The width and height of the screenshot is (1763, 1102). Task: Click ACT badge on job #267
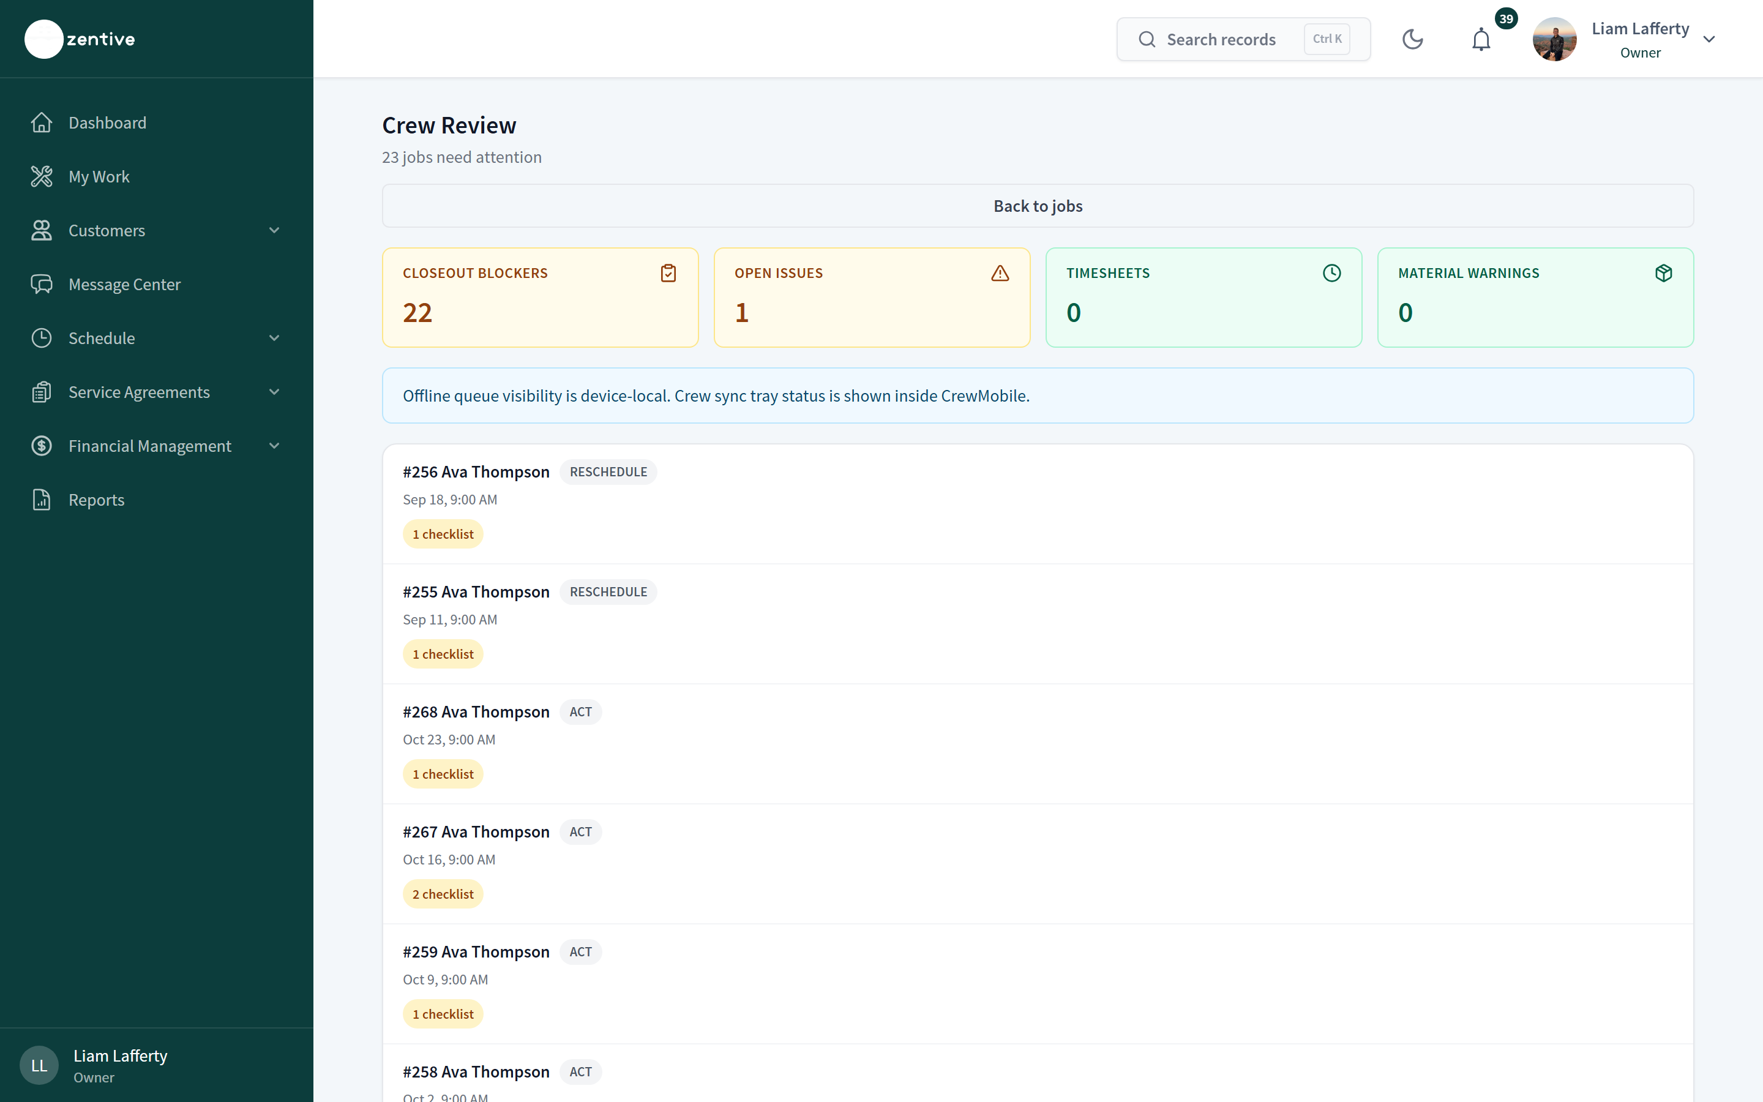[580, 831]
